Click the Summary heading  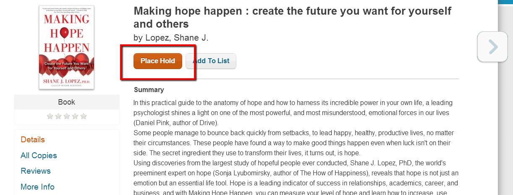coord(149,90)
